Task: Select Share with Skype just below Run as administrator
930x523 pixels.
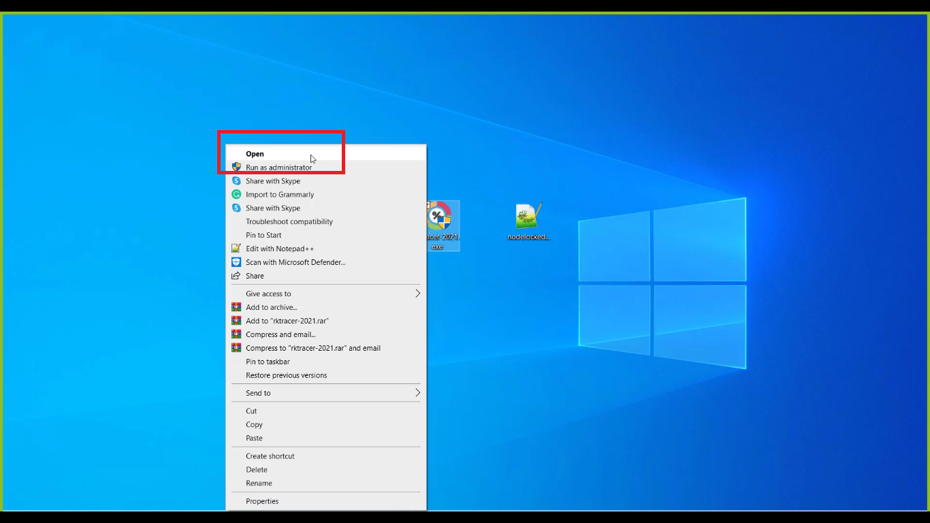Action: [x=326, y=181]
